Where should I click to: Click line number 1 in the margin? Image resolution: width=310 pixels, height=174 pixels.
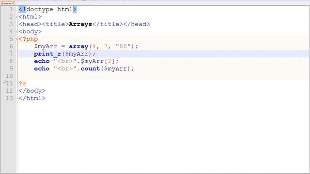(x=11, y=9)
